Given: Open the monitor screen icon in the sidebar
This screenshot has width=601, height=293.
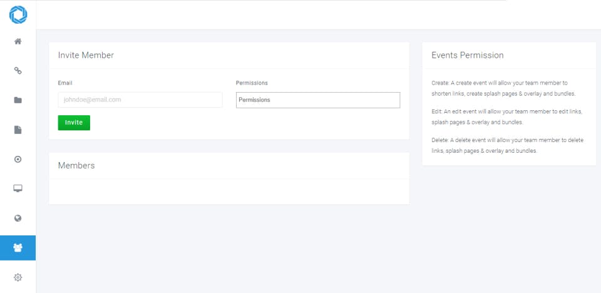Looking at the screenshot, I should [x=18, y=188].
